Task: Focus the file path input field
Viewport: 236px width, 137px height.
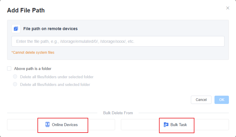Action: pos(118,41)
